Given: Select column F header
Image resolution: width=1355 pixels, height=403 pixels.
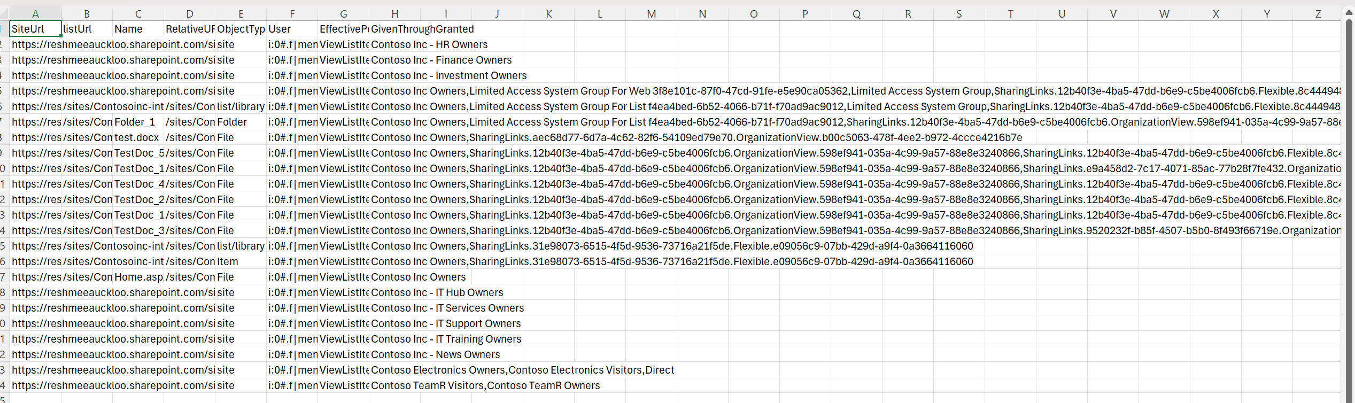Looking at the screenshot, I should [292, 14].
